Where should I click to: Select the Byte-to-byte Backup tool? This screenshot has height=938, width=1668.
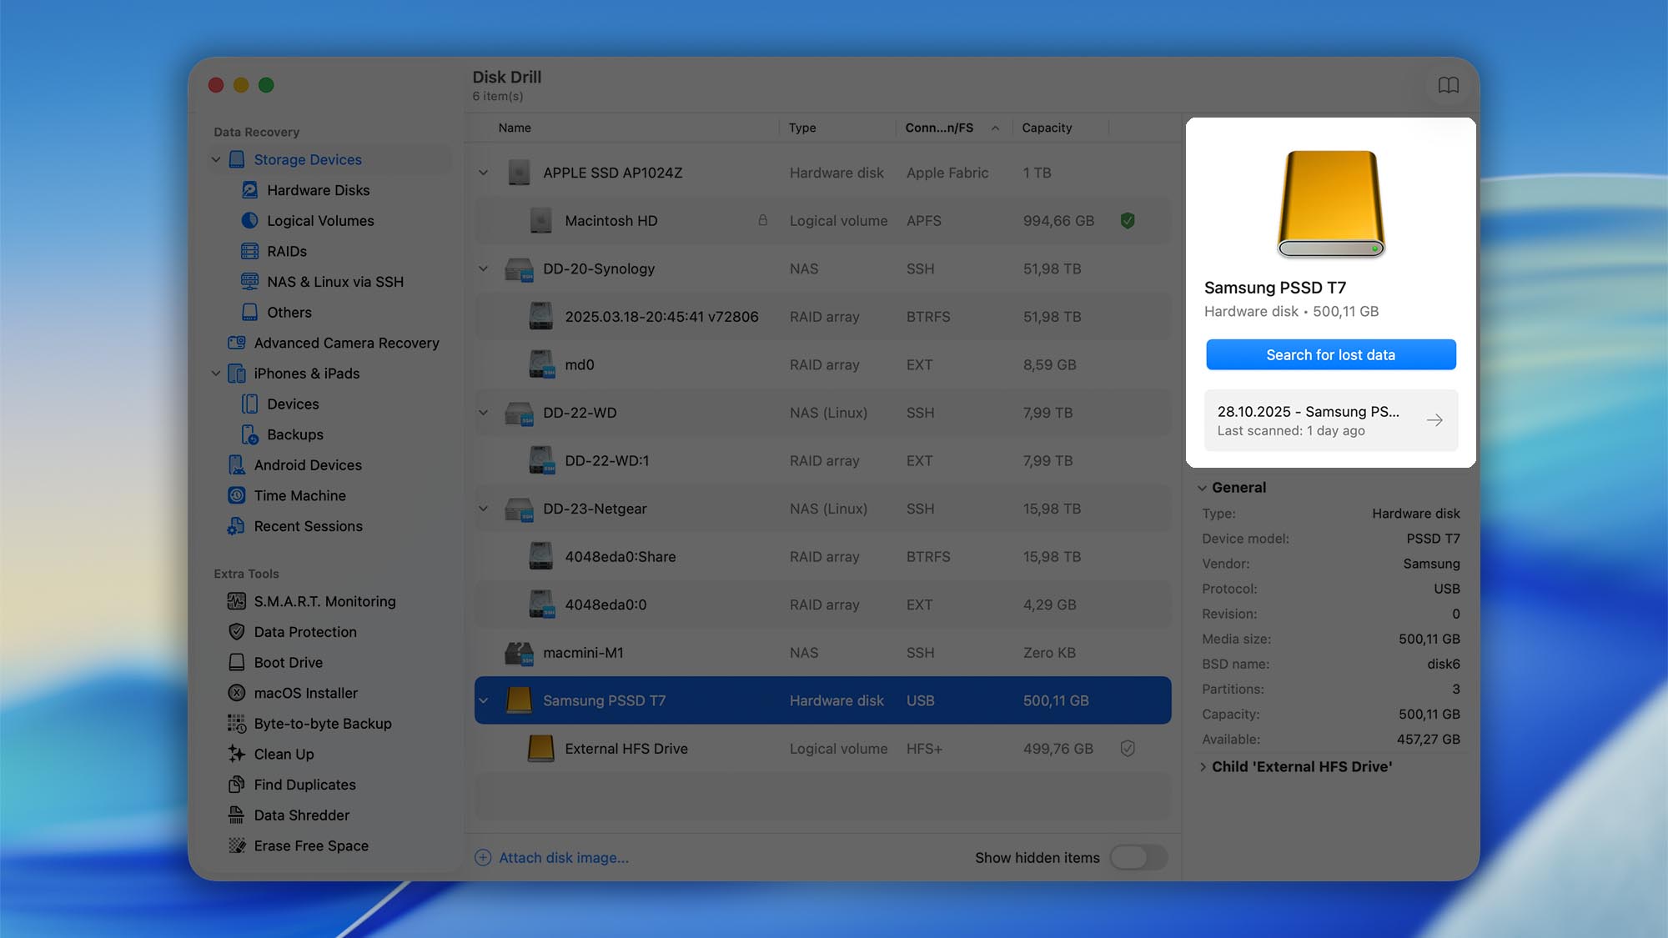(x=322, y=724)
